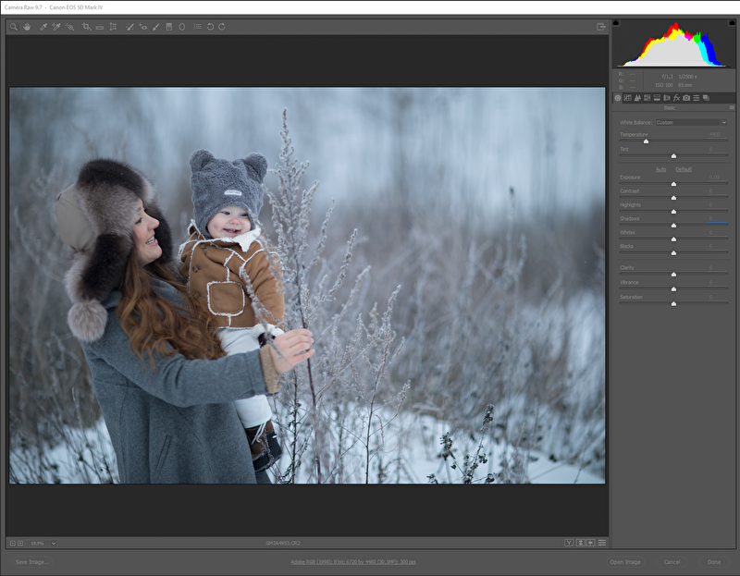
Task: Click the Auto tone link
Action: click(660, 169)
